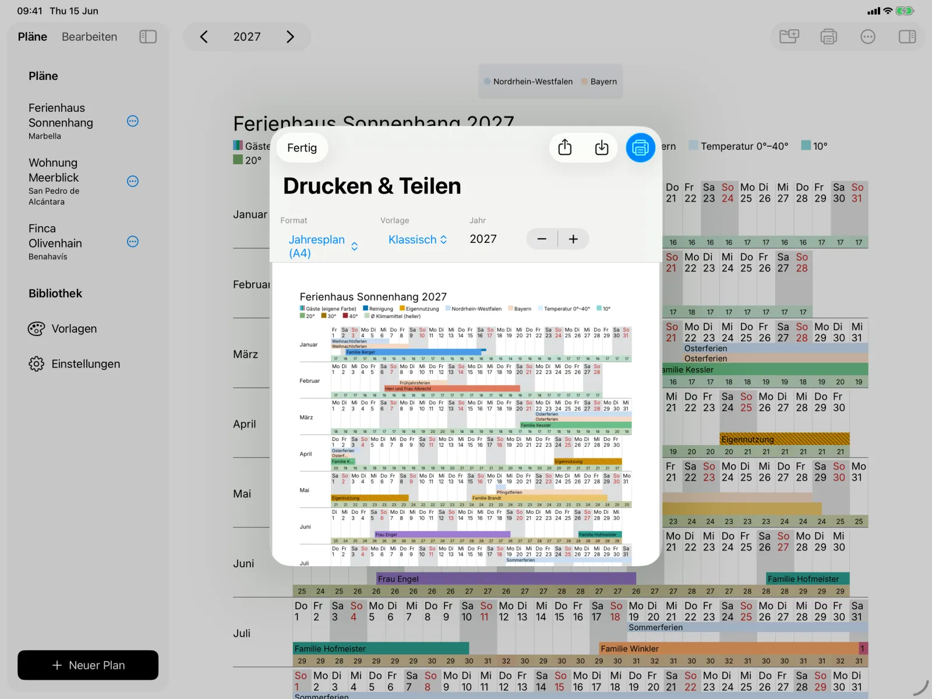Select the Familie Winkler booking bar
932x699 pixels.
(x=729, y=648)
